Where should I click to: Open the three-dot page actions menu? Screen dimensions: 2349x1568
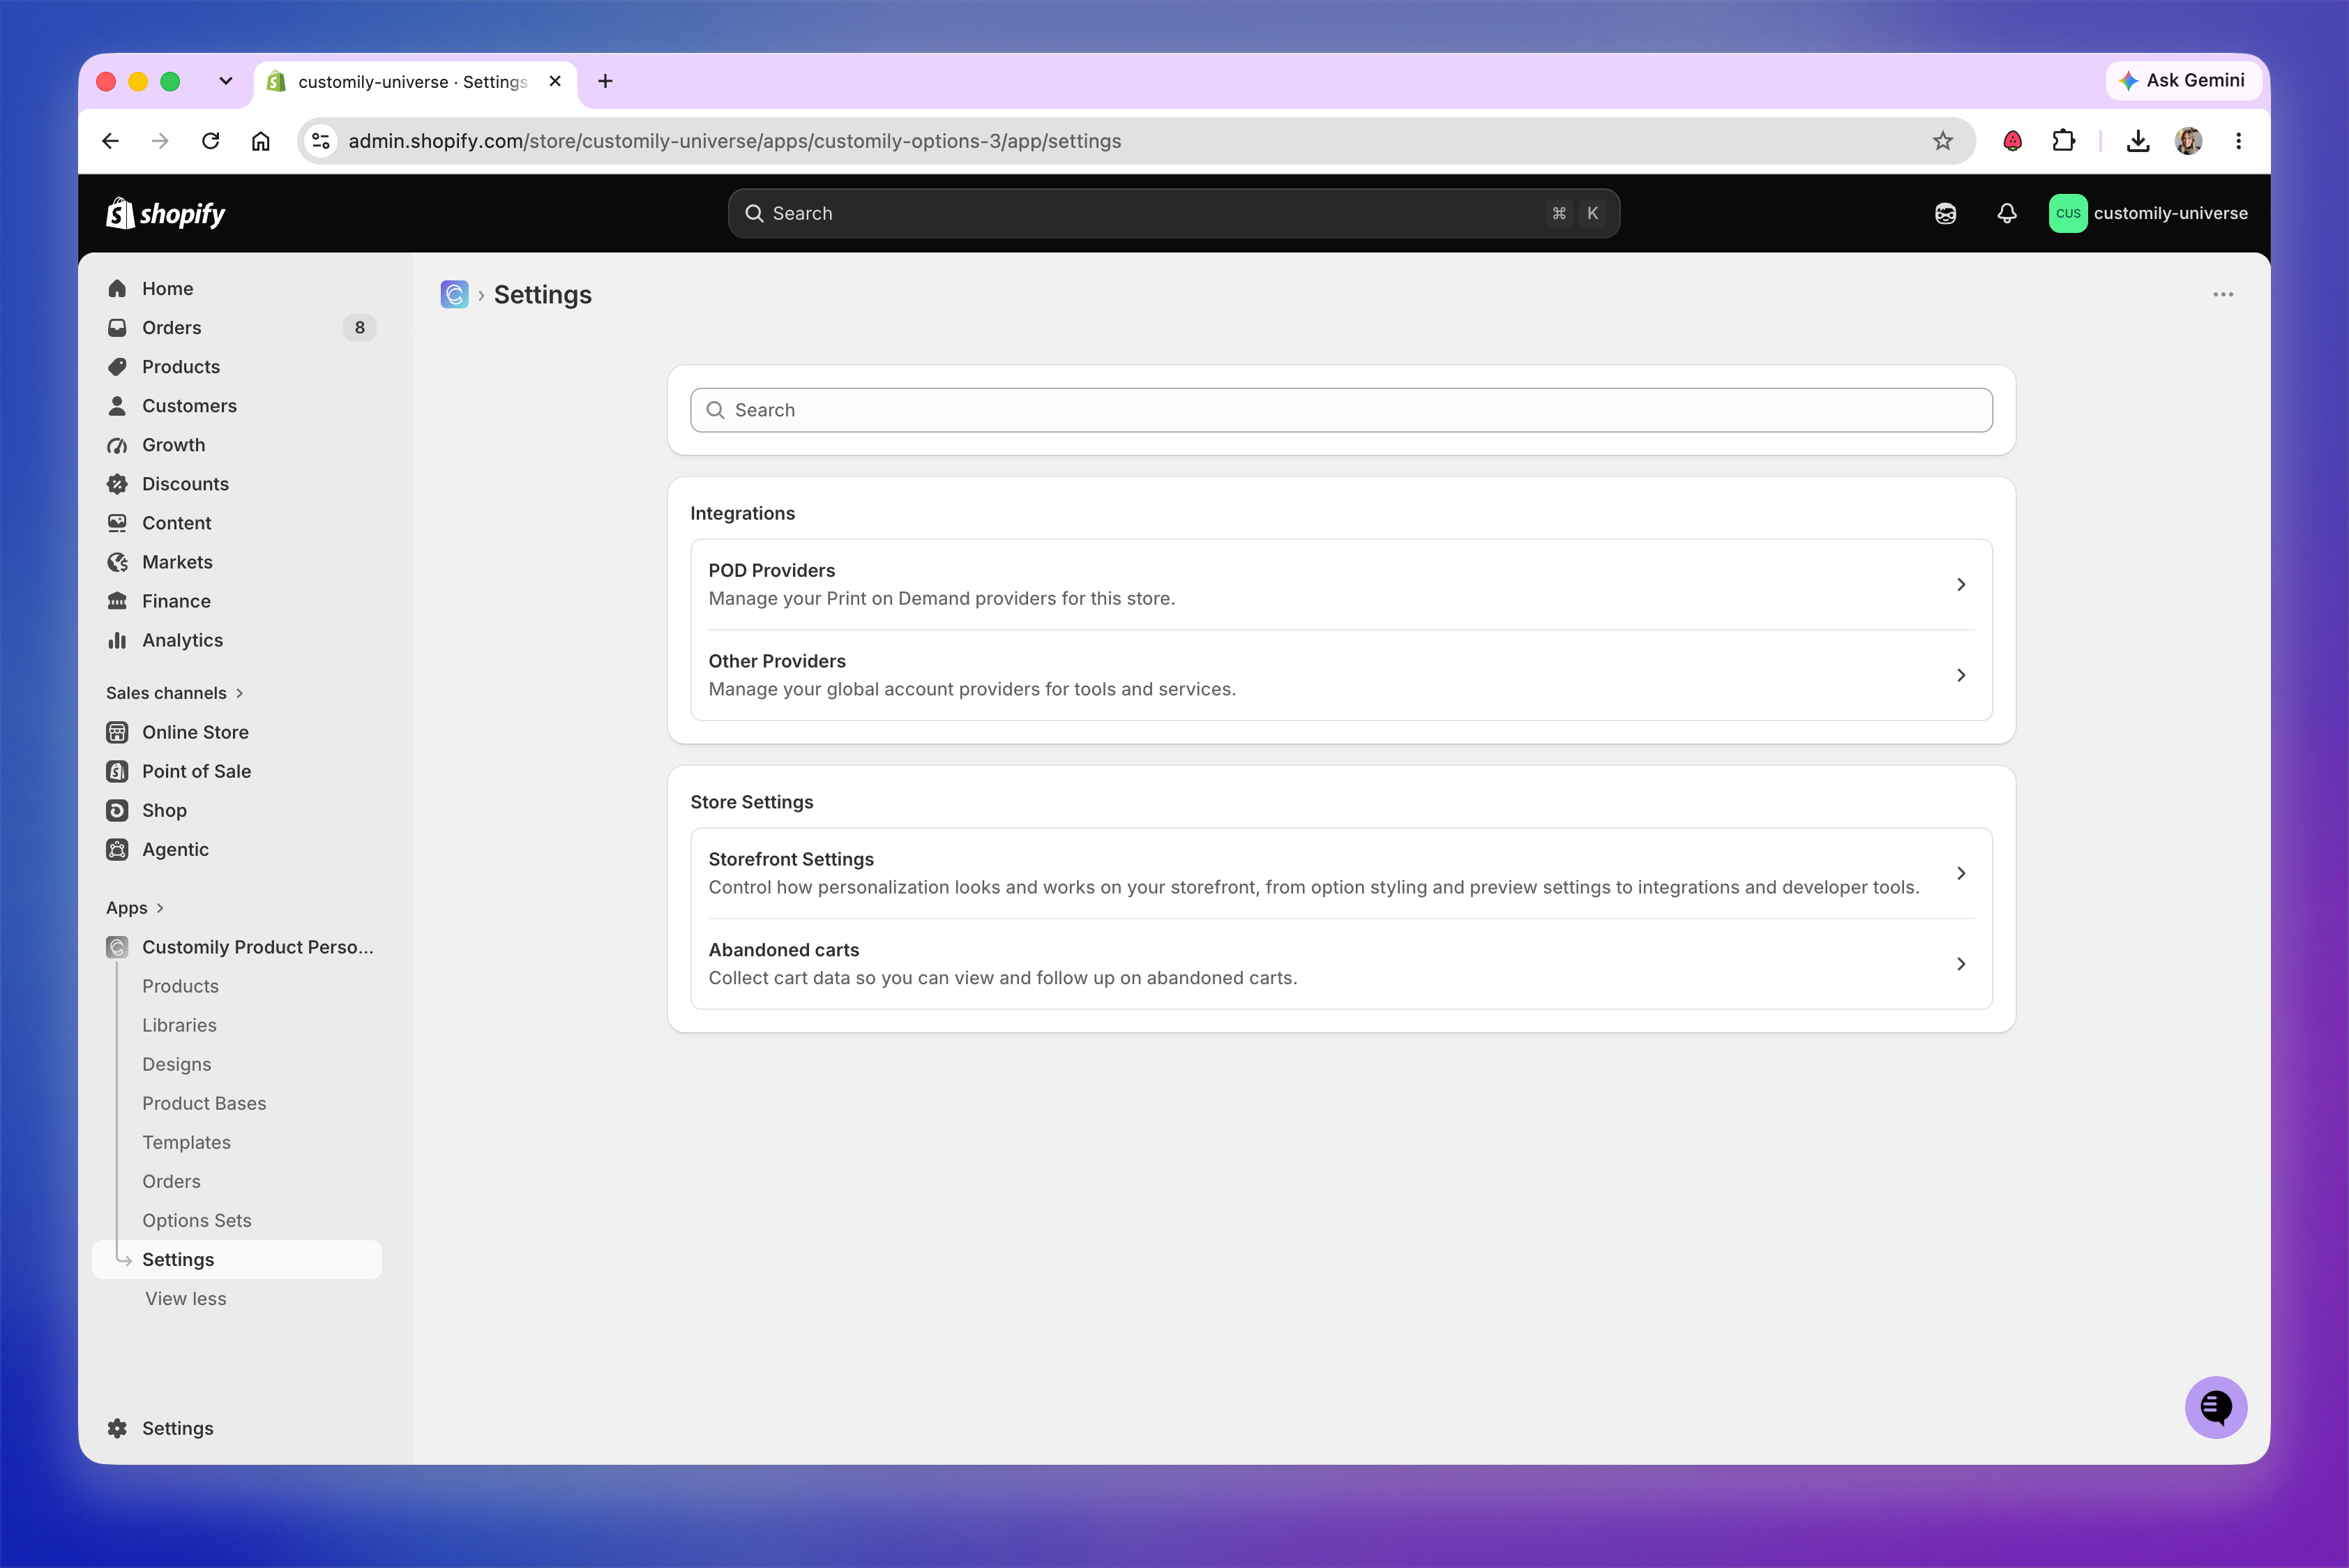pyautogui.click(x=2222, y=294)
